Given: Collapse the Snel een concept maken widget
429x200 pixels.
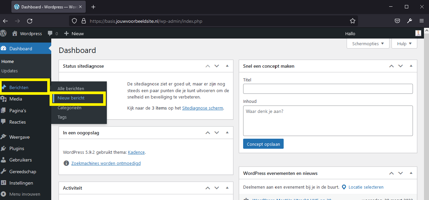Looking at the screenshot, I should (411, 66).
